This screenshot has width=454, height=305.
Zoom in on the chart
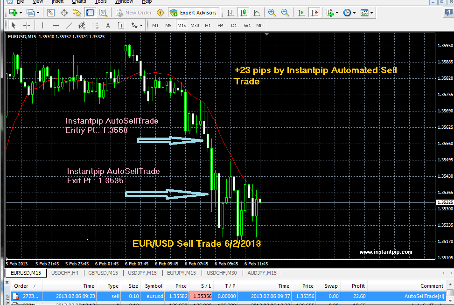[x=272, y=13]
